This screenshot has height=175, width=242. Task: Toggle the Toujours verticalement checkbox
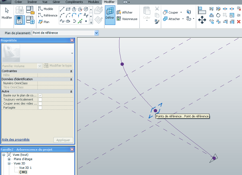click(x=40, y=99)
